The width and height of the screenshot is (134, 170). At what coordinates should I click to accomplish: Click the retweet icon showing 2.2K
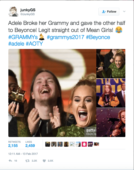(x=27, y=161)
